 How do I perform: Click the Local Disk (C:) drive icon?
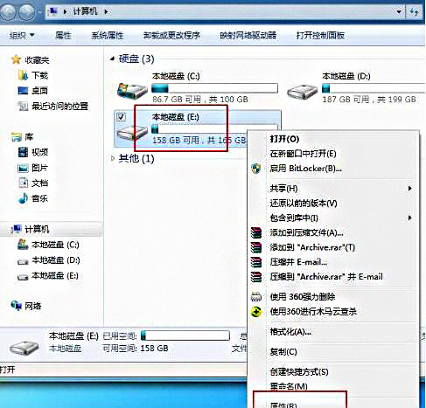tap(132, 91)
